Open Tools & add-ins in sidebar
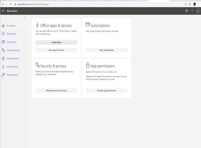 pos(12,75)
